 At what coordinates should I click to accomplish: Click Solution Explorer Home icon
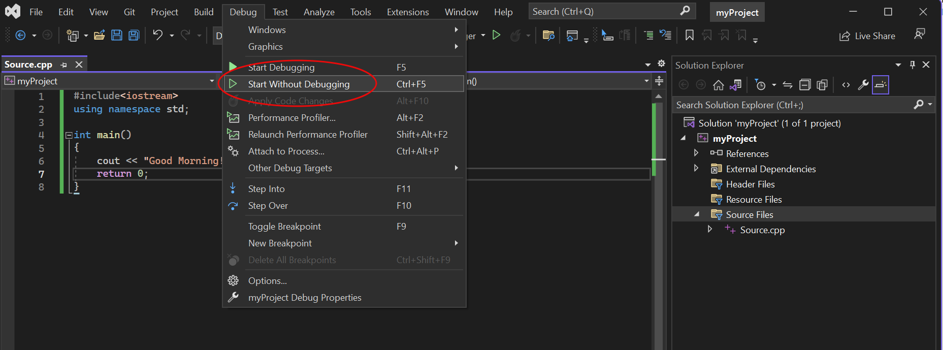(718, 85)
